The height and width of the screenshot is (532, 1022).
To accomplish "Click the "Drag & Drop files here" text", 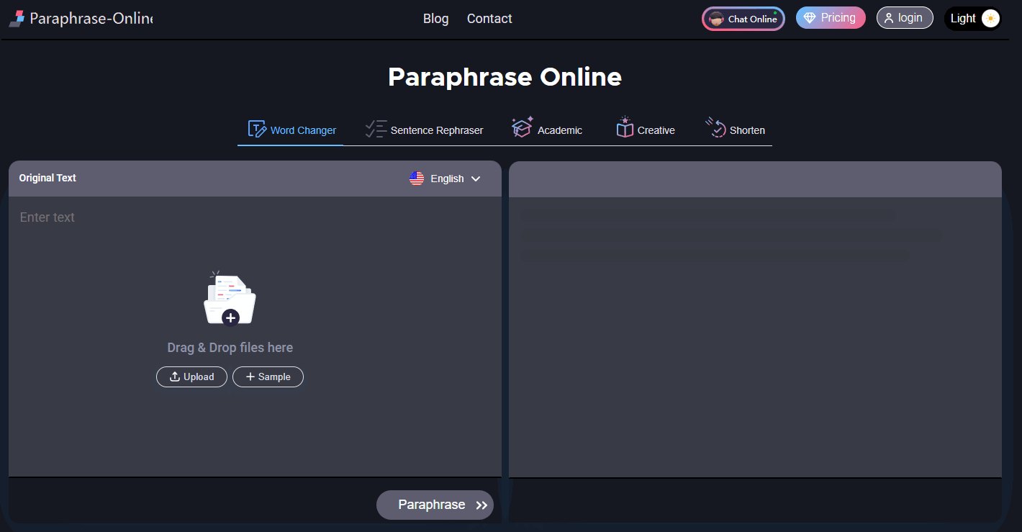I will (230, 348).
